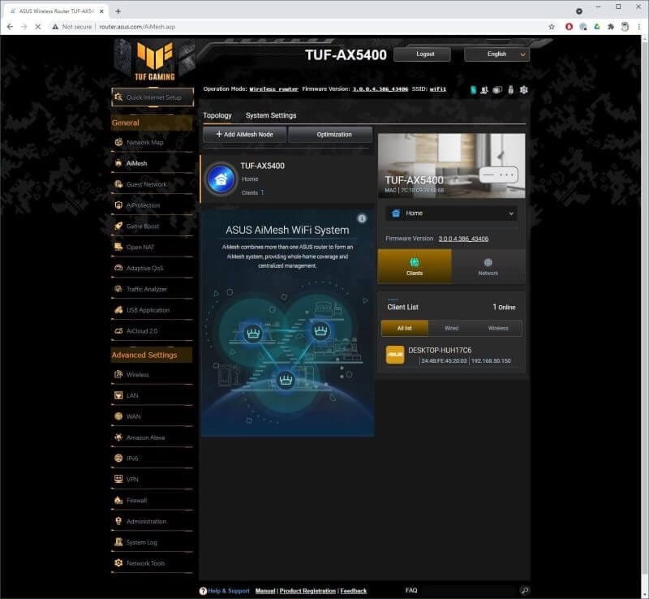Select the Wired client list tab
This screenshot has width=649, height=599.
click(x=451, y=328)
